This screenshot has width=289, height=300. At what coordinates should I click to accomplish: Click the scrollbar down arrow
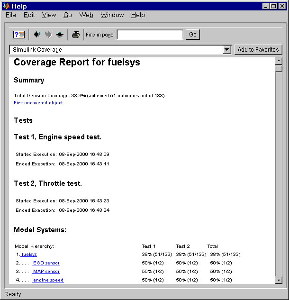click(279, 280)
